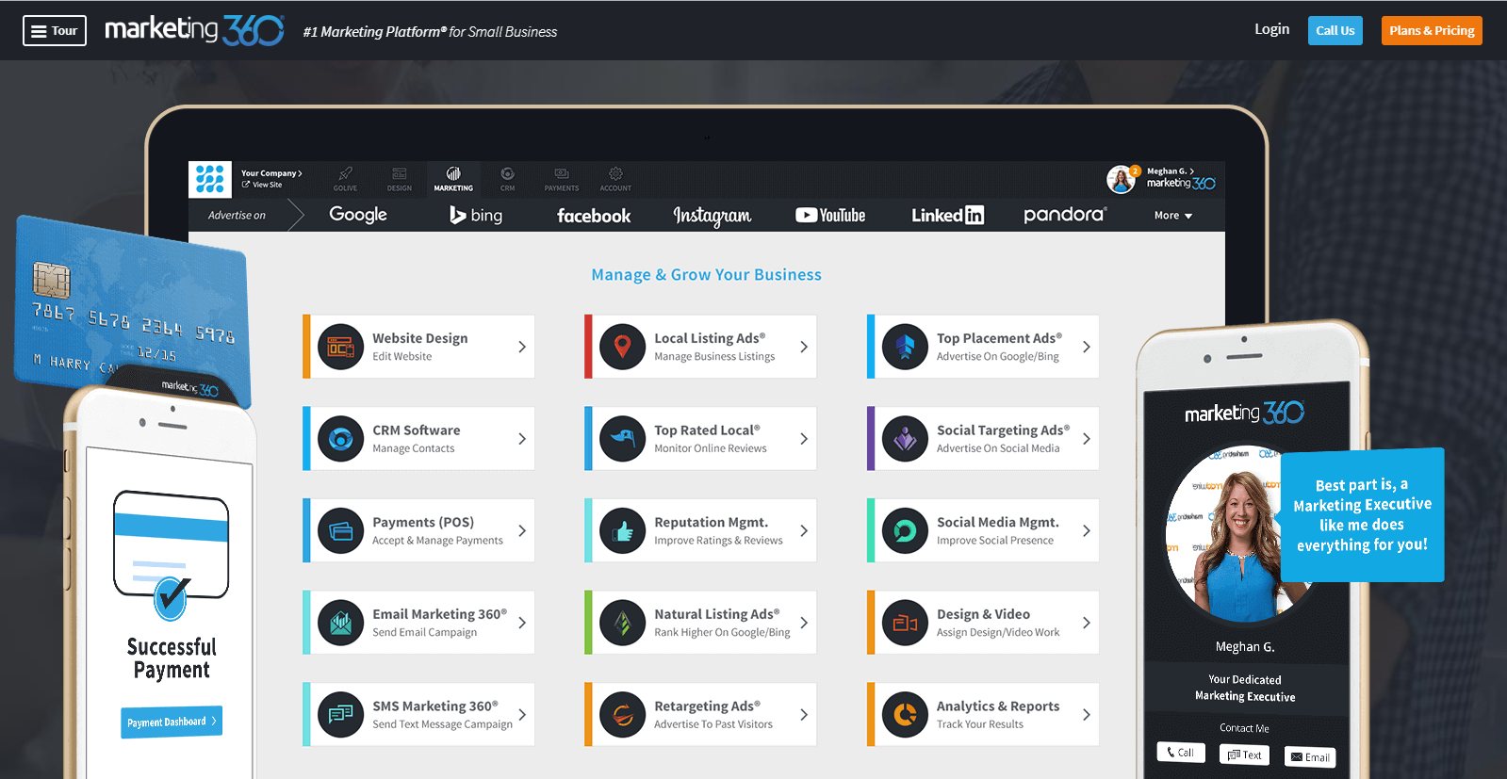Open the Social Targeting Ads icon
Image resolution: width=1507 pixels, height=779 pixels.
905,439
